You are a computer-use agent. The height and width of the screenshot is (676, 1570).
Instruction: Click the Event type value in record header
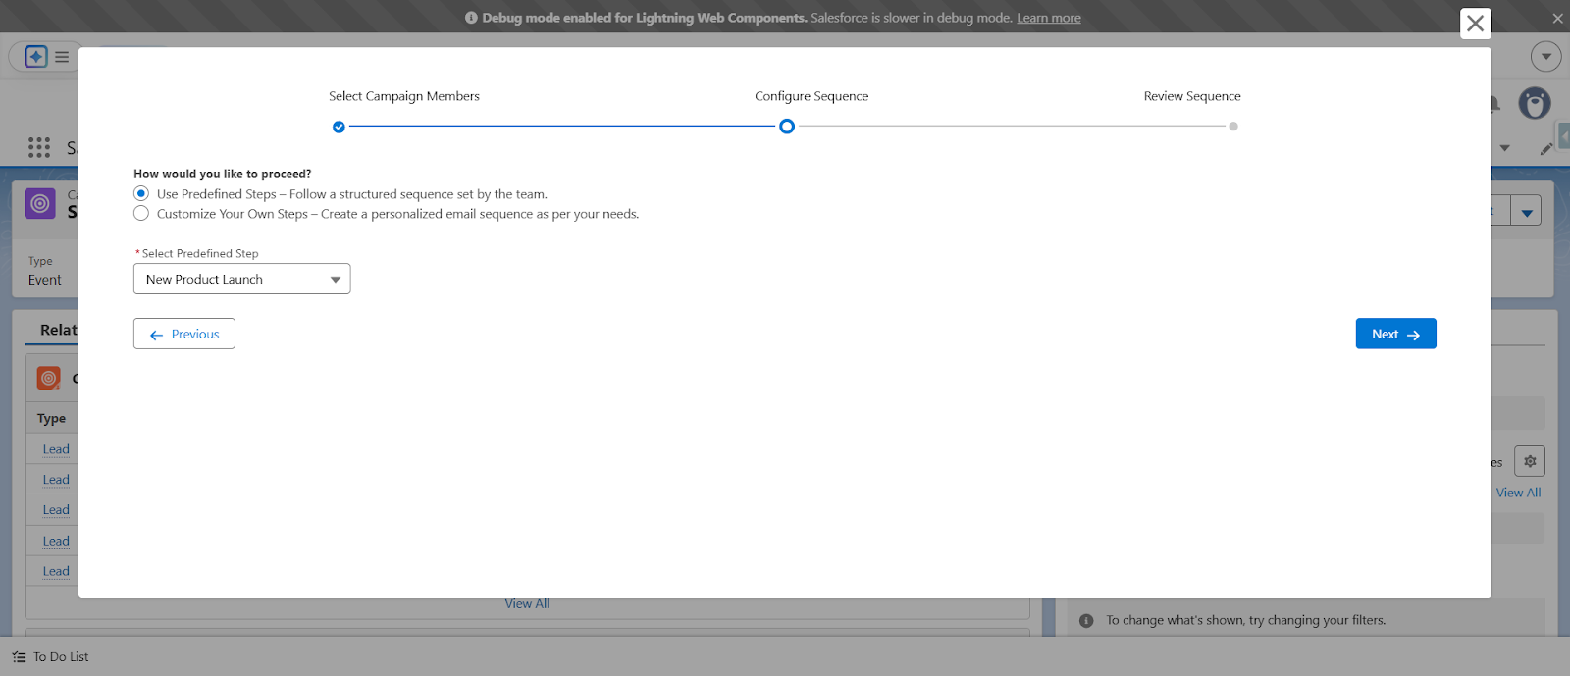pyautogui.click(x=44, y=280)
